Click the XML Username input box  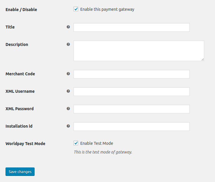click(x=131, y=92)
